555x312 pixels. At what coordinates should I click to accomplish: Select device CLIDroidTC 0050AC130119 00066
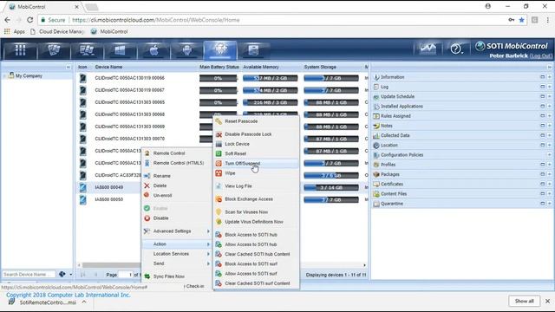point(129,78)
